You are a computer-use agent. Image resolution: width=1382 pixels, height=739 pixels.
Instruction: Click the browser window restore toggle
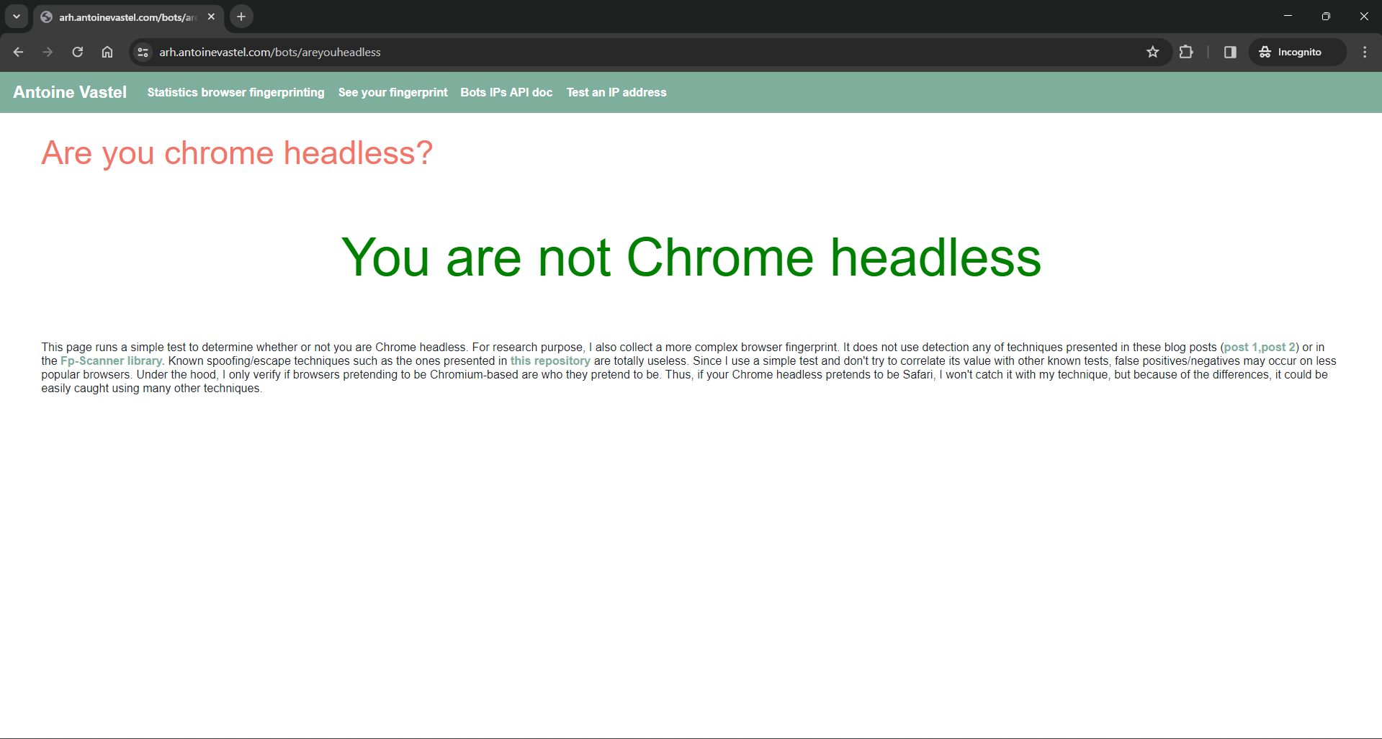1326,16
